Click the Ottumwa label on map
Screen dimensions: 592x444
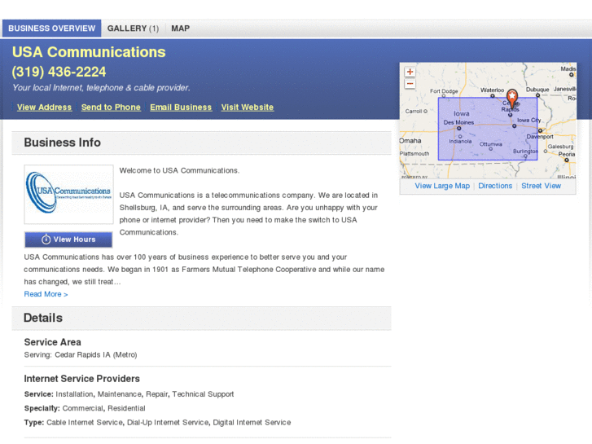coord(491,144)
